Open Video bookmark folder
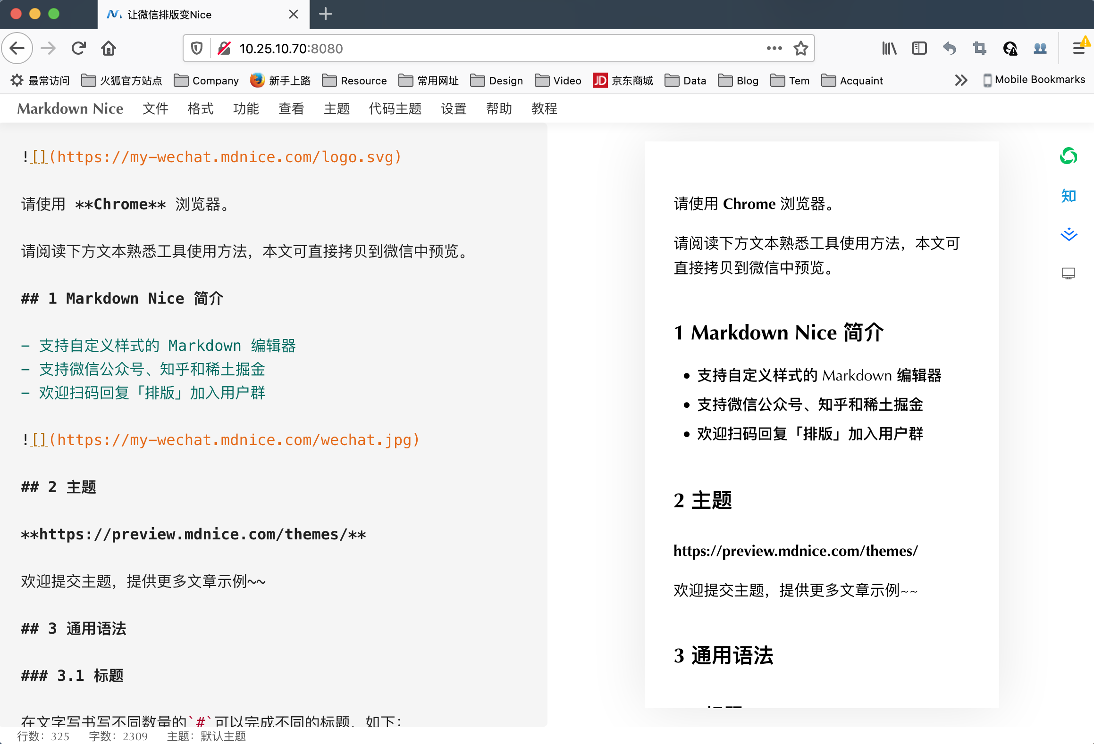 point(558,81)
